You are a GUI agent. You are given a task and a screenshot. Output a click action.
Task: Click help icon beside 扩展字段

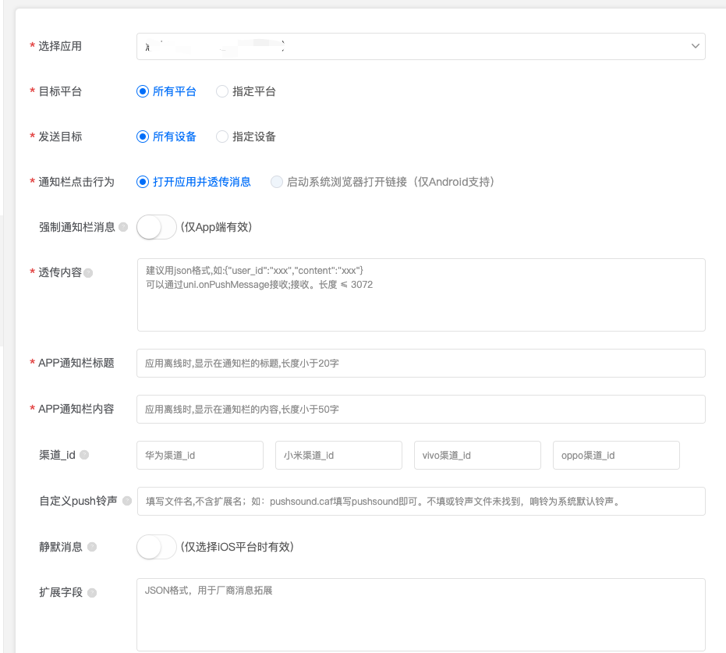click(x=92, y=593)
